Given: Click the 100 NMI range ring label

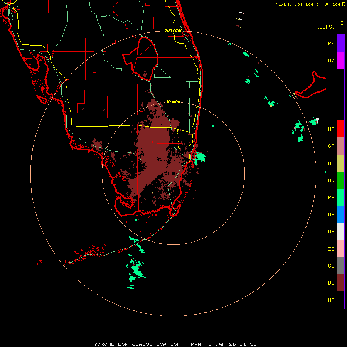Looking at the screenshot, I should coord(173,30).
